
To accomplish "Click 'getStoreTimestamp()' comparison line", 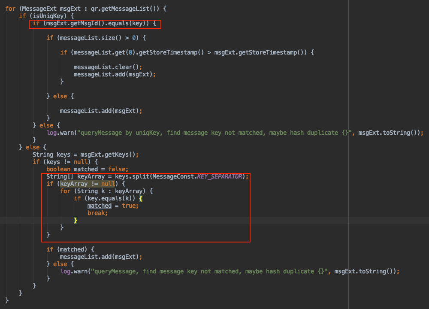I will pyautogui.click(x=187, y=52).
